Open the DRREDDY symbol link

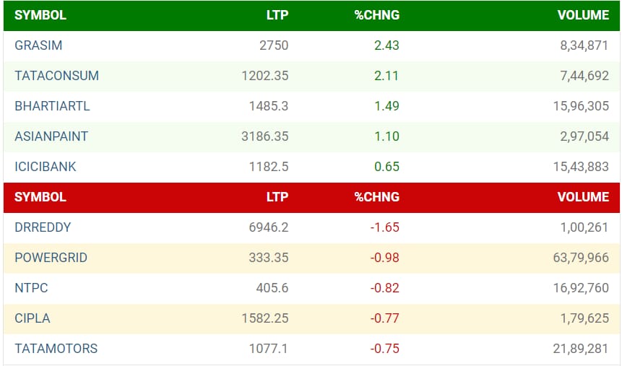point(43,227)
